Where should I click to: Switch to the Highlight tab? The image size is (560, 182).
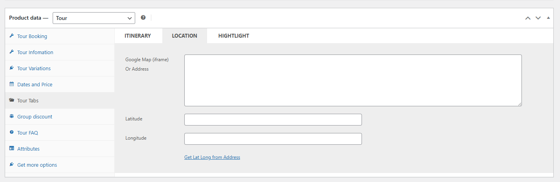[x=234, y=36]
